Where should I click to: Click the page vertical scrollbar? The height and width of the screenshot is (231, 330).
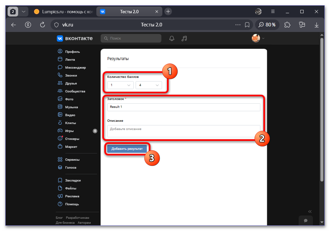(322, 110)
